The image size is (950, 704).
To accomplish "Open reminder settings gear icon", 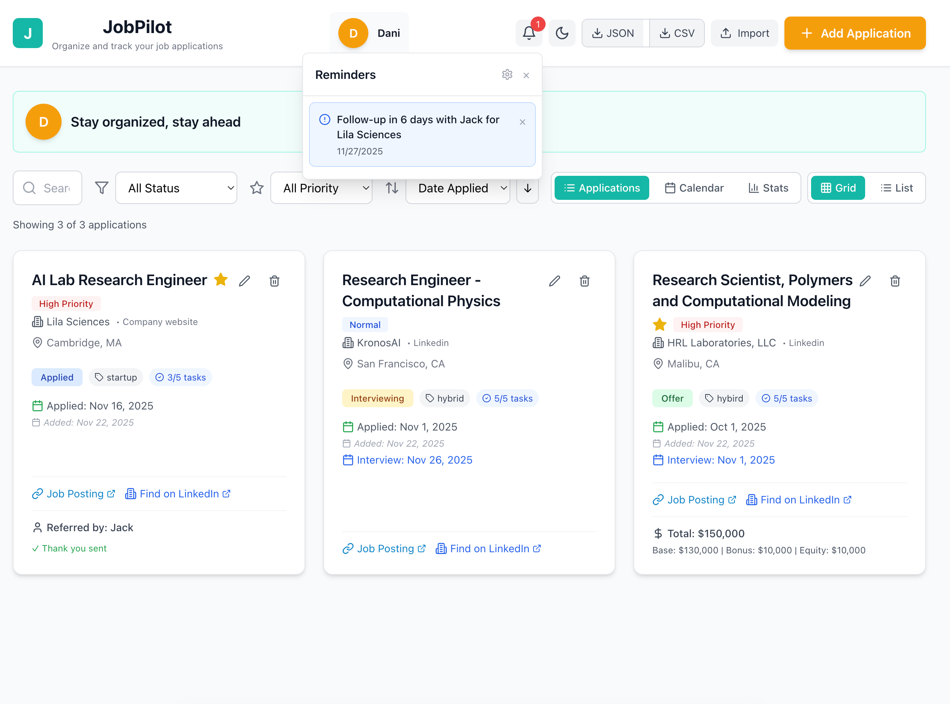I will (x=507, y=75).
